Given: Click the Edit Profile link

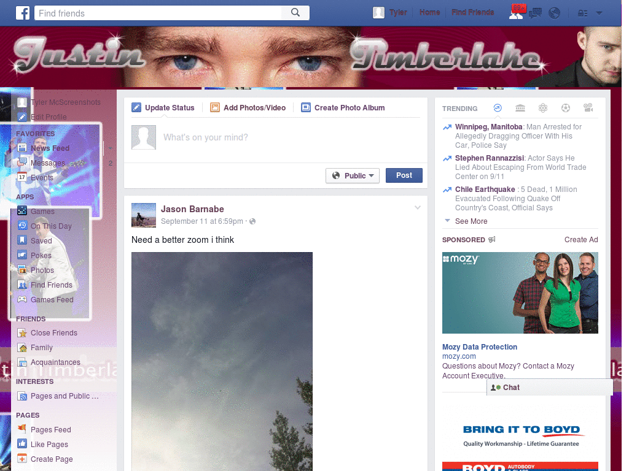Looking at the screenshot, I should (x=49, y=117).
